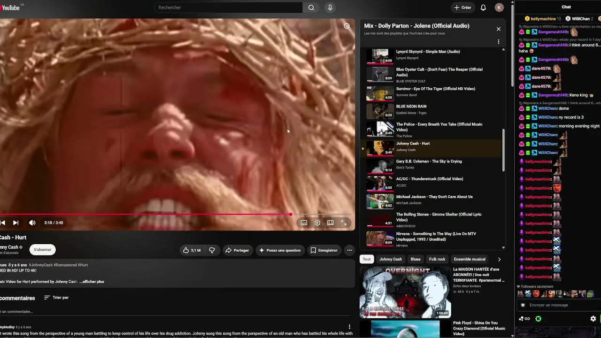This screenshot has height=338, width=601.
Task: Play Lynyrd Skynyrd - Simple Man thumbnail
Action: click(380, 56)
